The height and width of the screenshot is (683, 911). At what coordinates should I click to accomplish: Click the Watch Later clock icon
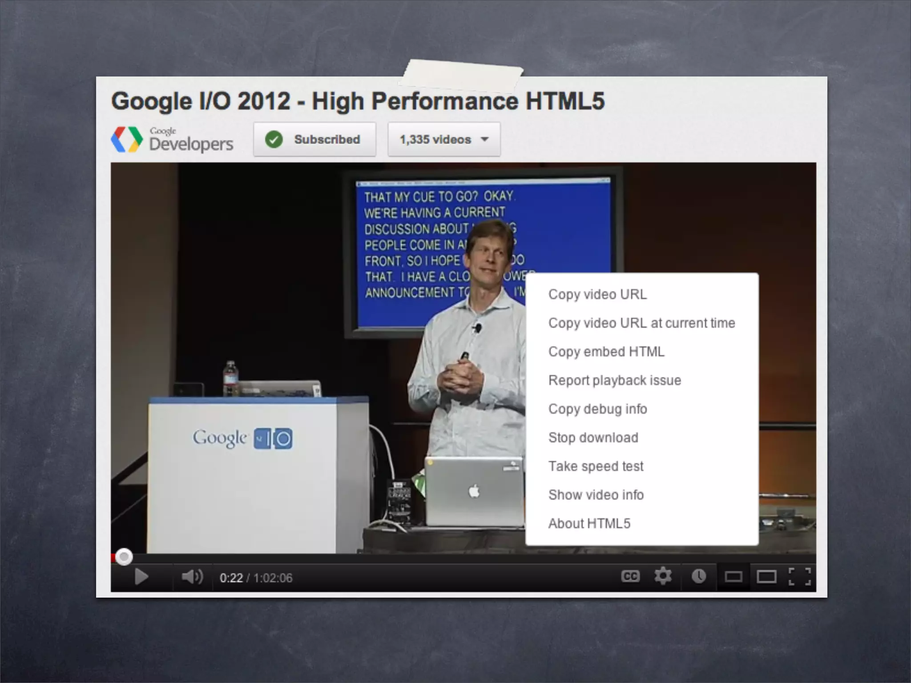coord(698,577)
